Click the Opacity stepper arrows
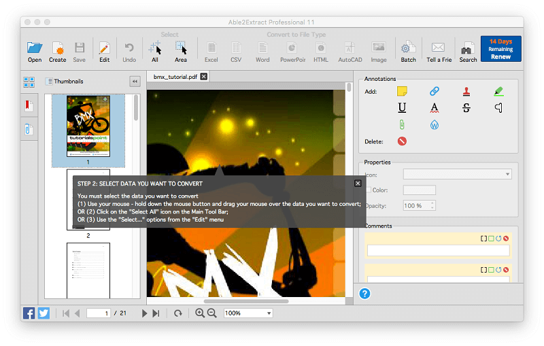This screenshot has width=544, height=346. tap(432, 205)
